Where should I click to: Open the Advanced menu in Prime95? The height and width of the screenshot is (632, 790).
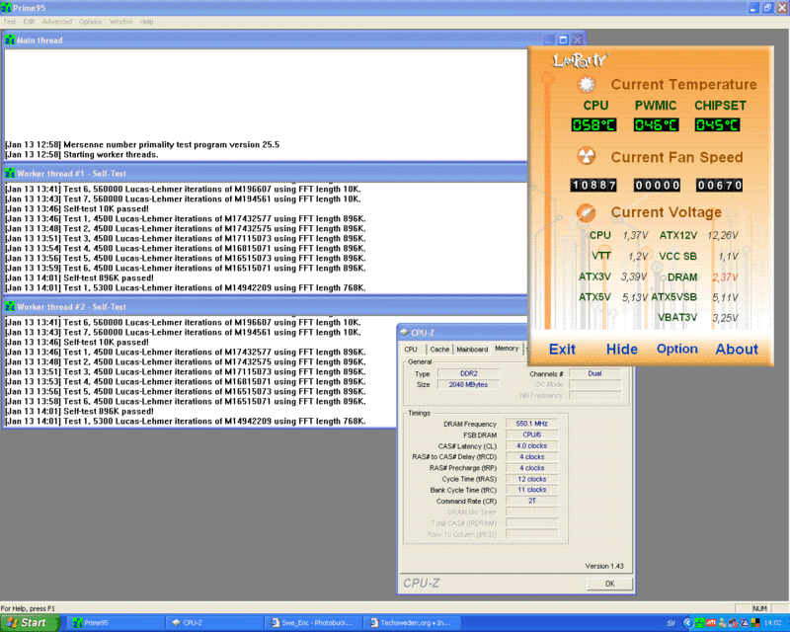57,22
